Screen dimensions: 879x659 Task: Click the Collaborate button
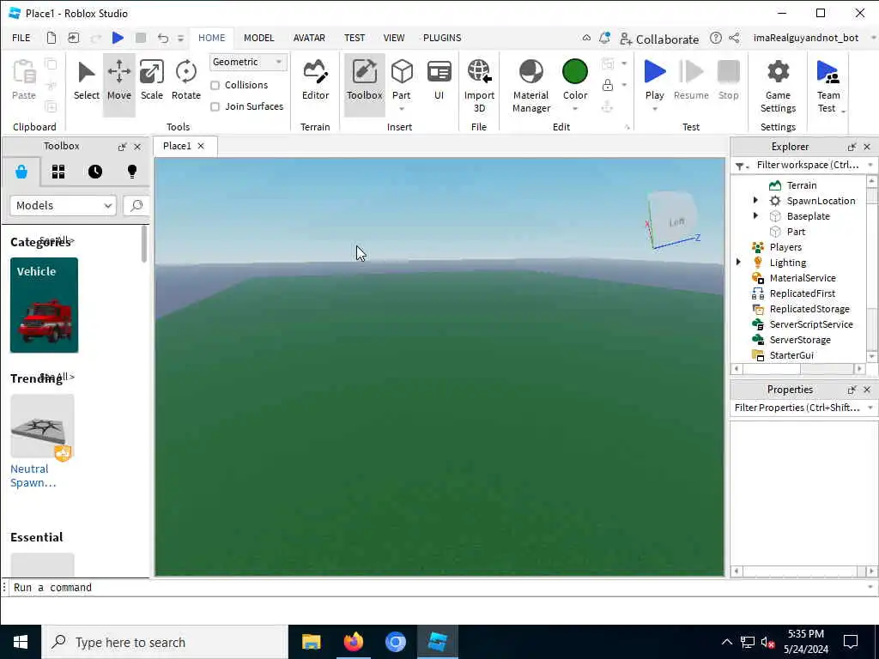659,39
